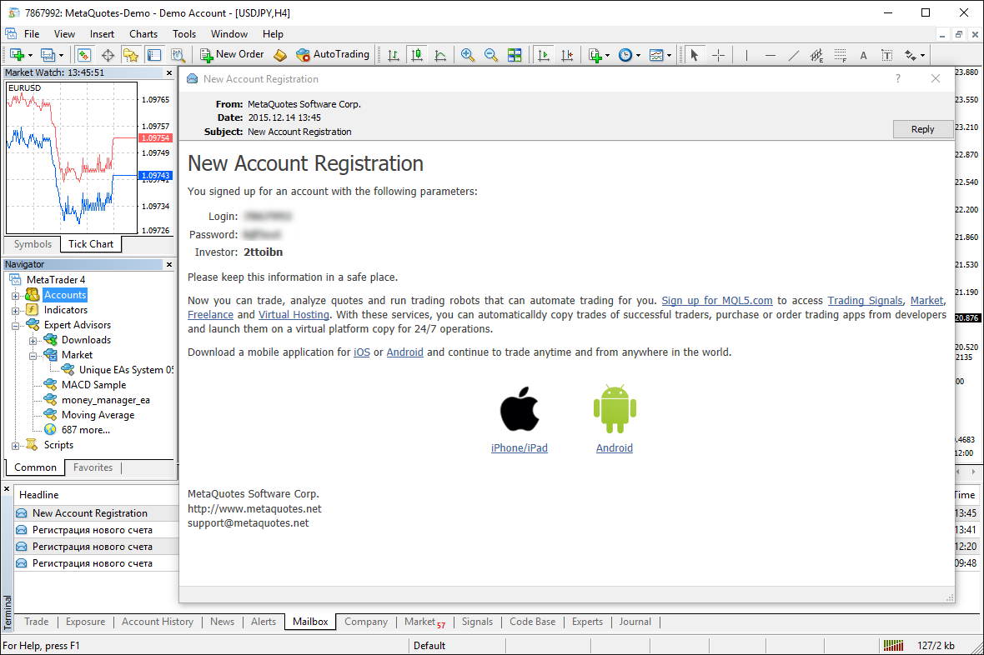Switch to the Account History tab
Image resolution: width=984 pixels, height=655 pixels.
pyautogui.click(x=157, y=622)
